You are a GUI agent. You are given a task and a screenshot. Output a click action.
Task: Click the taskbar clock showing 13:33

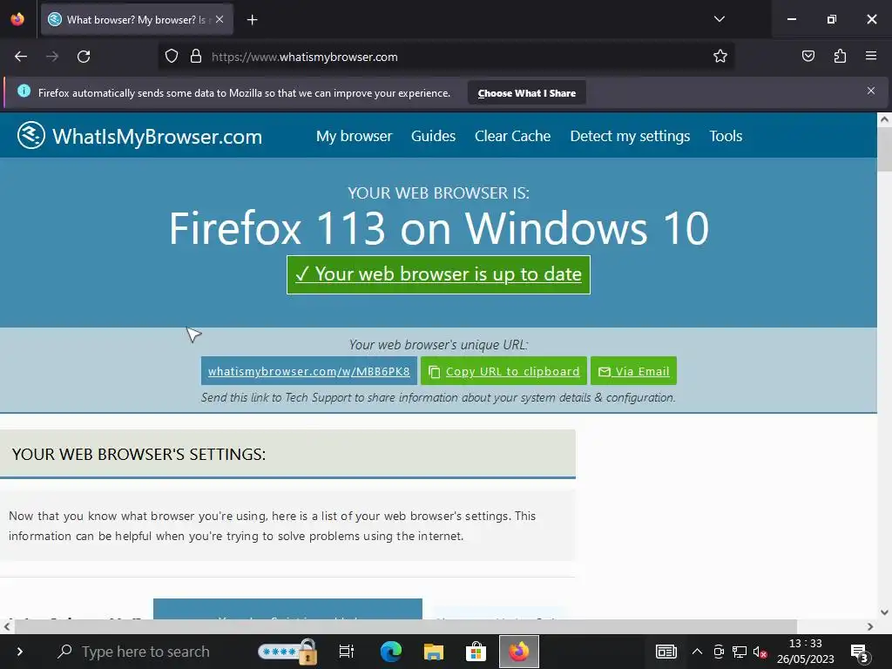point(805,652)
